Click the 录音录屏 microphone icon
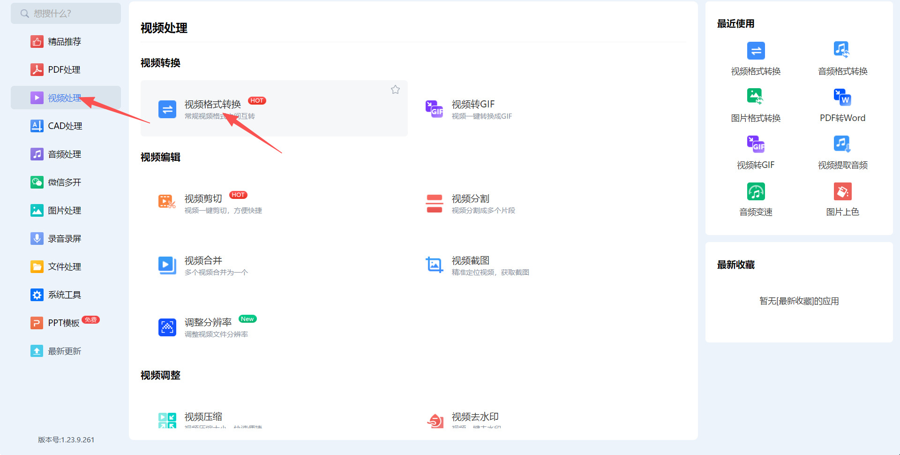Screen dimensions: 900x455 pos(37,238)
